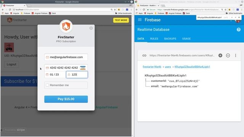The height and width of the screenshot is (137, 244).
Task: Click the Powered by Stripe badge
Action: [x=15, y=130]
